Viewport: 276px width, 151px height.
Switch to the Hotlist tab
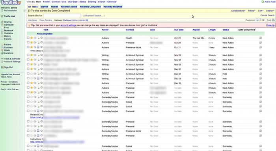(x=54, y=7)
